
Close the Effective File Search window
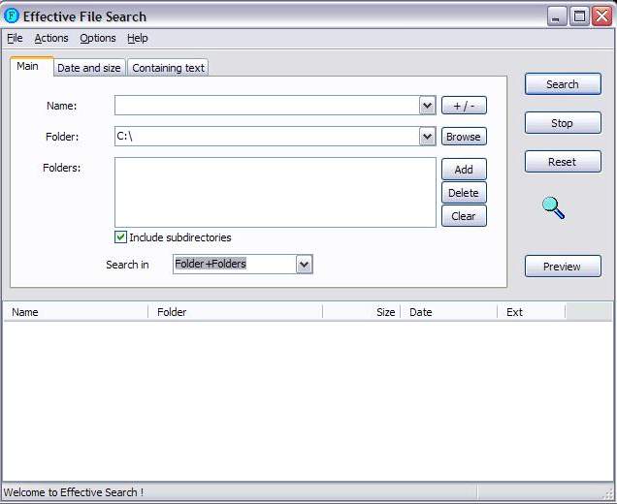tap(602, 16)
